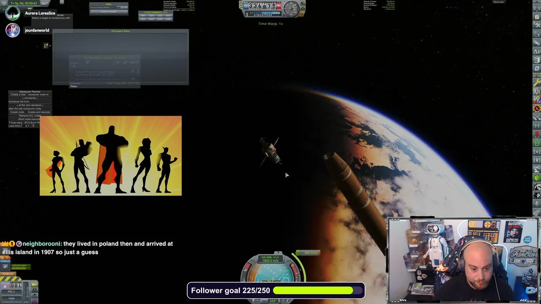
Task: Collapse the navball using its top arrow
Action: tap(278, 252)
